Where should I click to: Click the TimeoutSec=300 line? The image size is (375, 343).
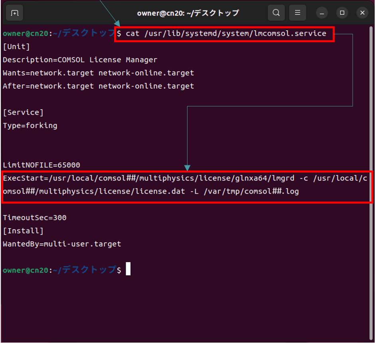(35, 218)
